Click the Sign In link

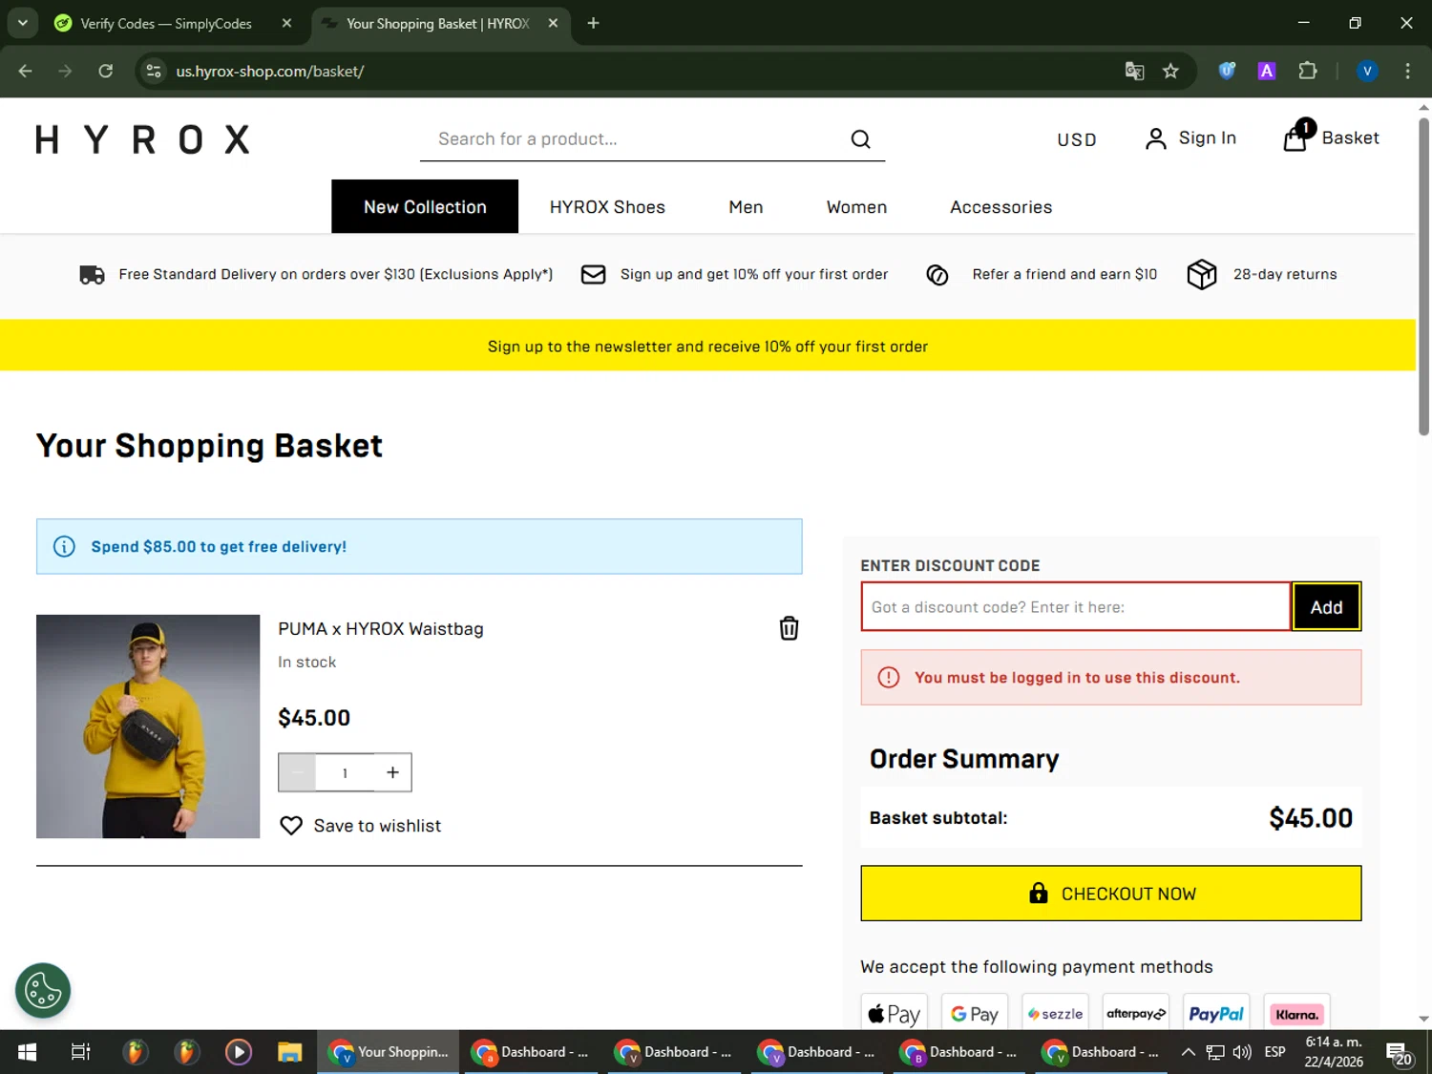(1207, 137)
